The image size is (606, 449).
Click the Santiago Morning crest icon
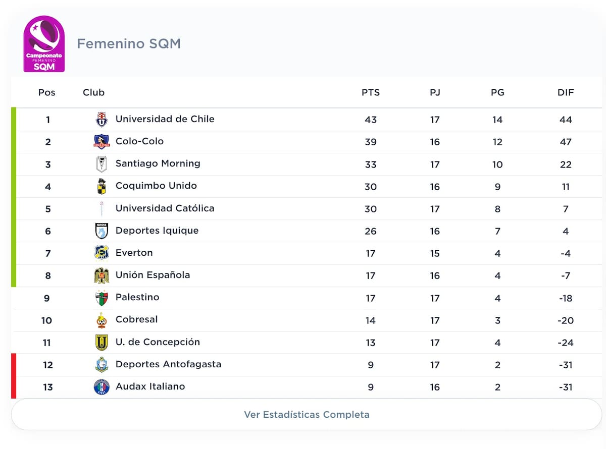pos(102,164)
